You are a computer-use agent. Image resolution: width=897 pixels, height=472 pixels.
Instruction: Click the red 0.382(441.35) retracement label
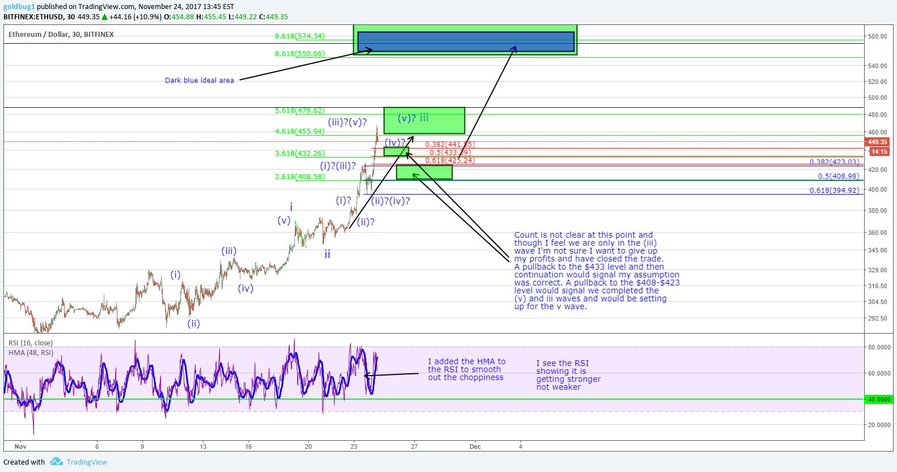[x=450, y=145]
